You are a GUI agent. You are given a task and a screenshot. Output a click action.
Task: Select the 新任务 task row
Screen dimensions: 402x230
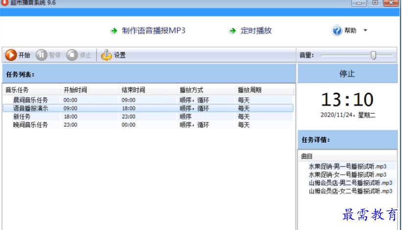(x=148, y=117)
